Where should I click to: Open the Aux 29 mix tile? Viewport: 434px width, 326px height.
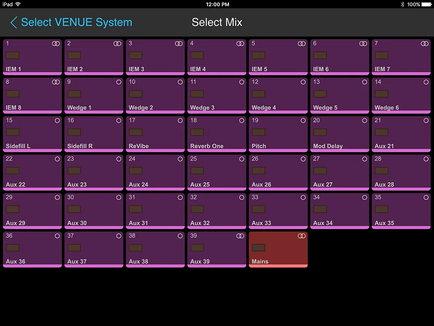(x=32, y=211)
